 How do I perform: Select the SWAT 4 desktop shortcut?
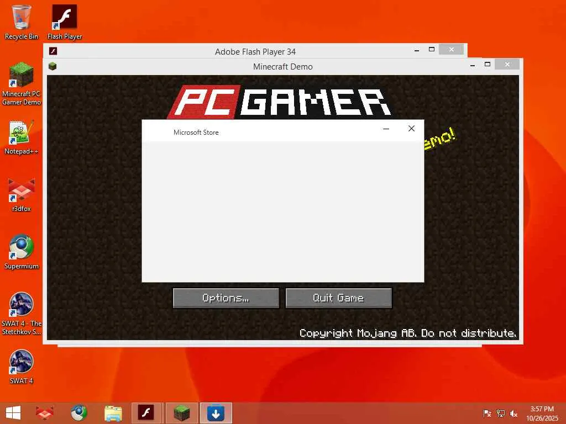(x=22, y=367)
